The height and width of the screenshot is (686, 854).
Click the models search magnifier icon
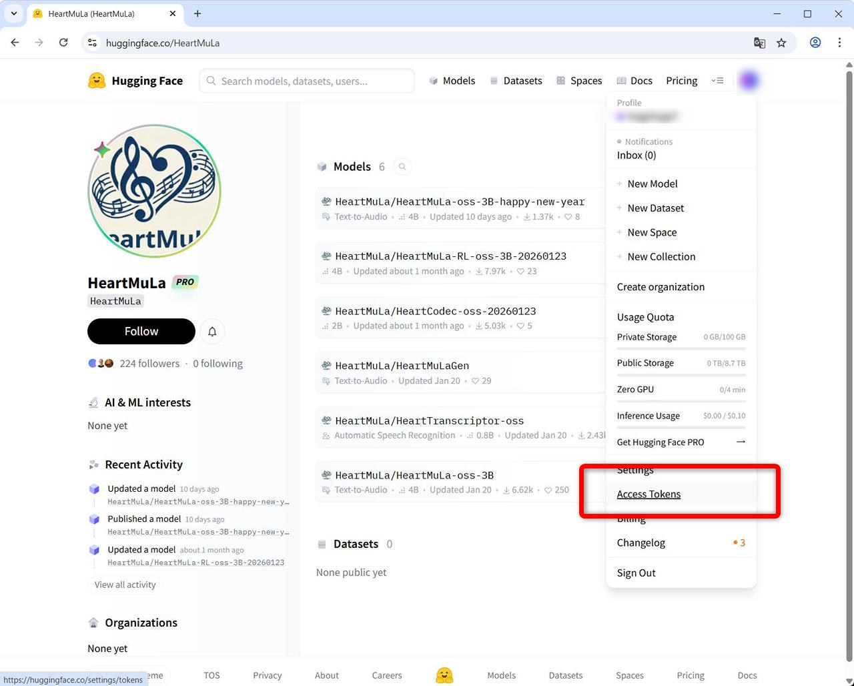coord(402,167)
